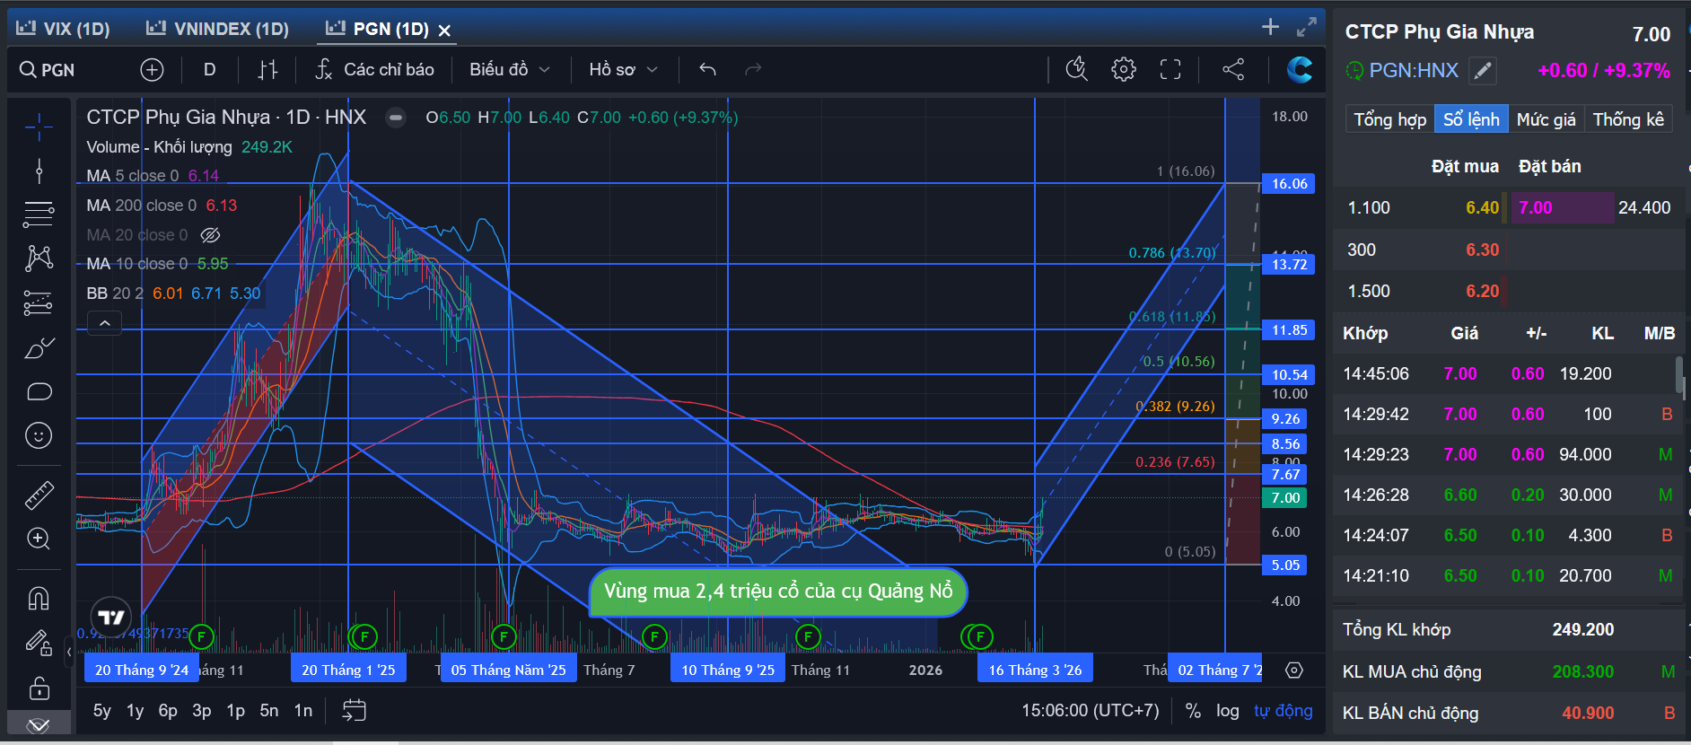Activate the zoom in tool
Viewport: 1691px width, 745px height.
click(39, 539)
